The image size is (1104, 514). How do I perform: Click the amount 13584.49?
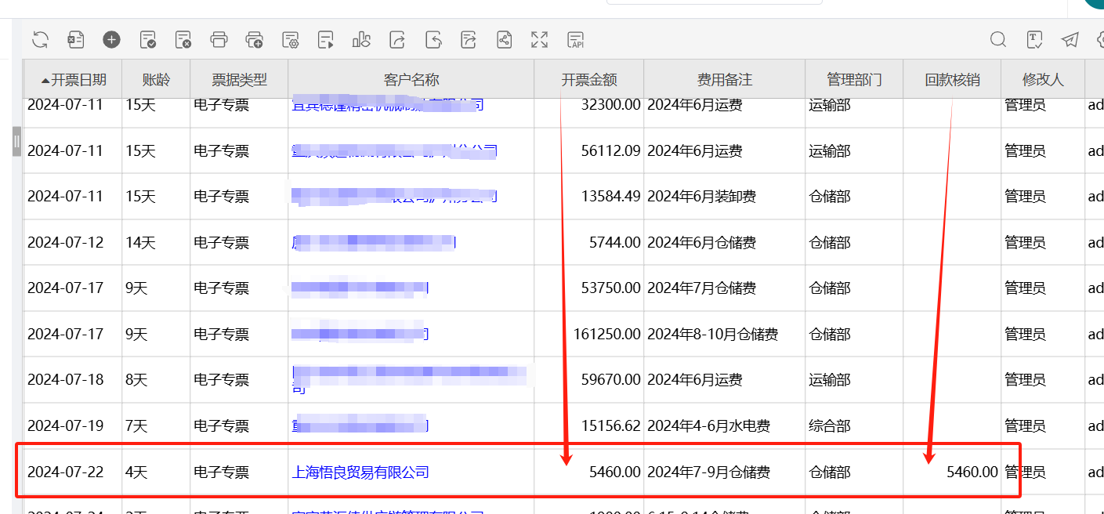(x=611, y=197)
